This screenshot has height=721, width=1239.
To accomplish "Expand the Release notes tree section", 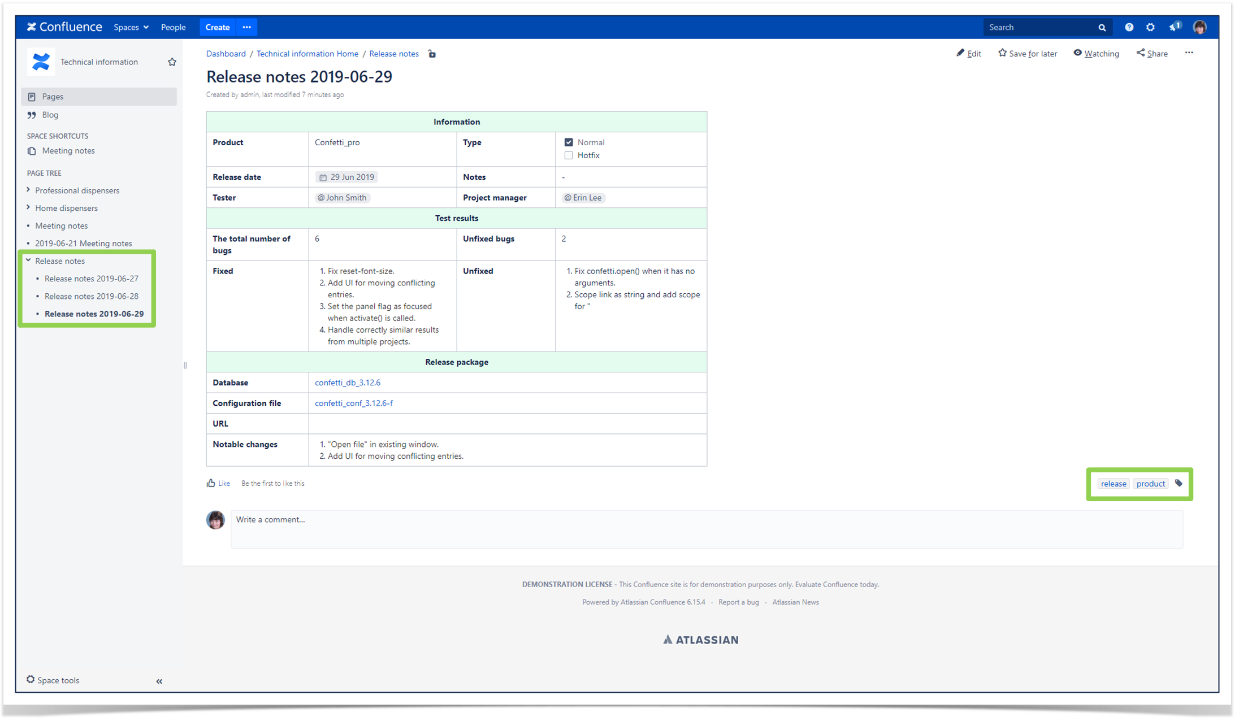I will (x=27, y=261).
